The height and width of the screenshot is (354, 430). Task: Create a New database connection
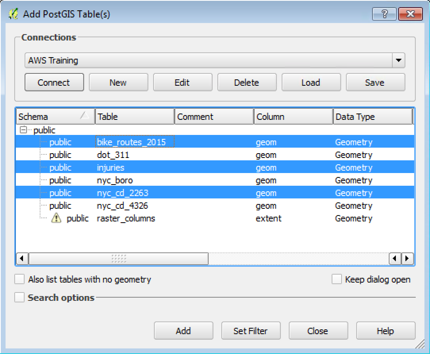[x=118, y=82]
